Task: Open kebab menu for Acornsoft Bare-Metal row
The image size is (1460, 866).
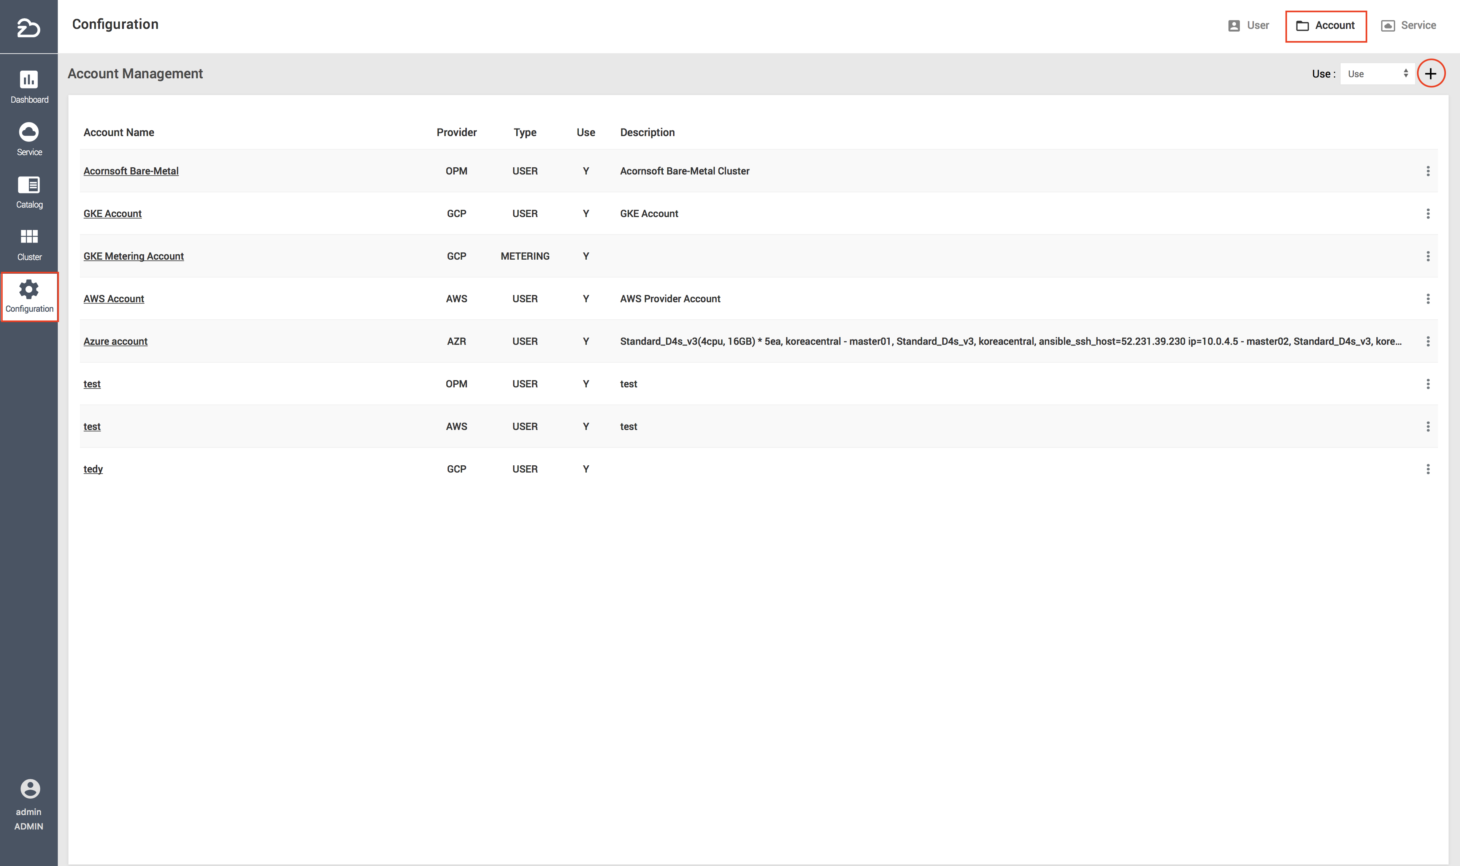Action: pyautogui.click(x=1427, y=171)
